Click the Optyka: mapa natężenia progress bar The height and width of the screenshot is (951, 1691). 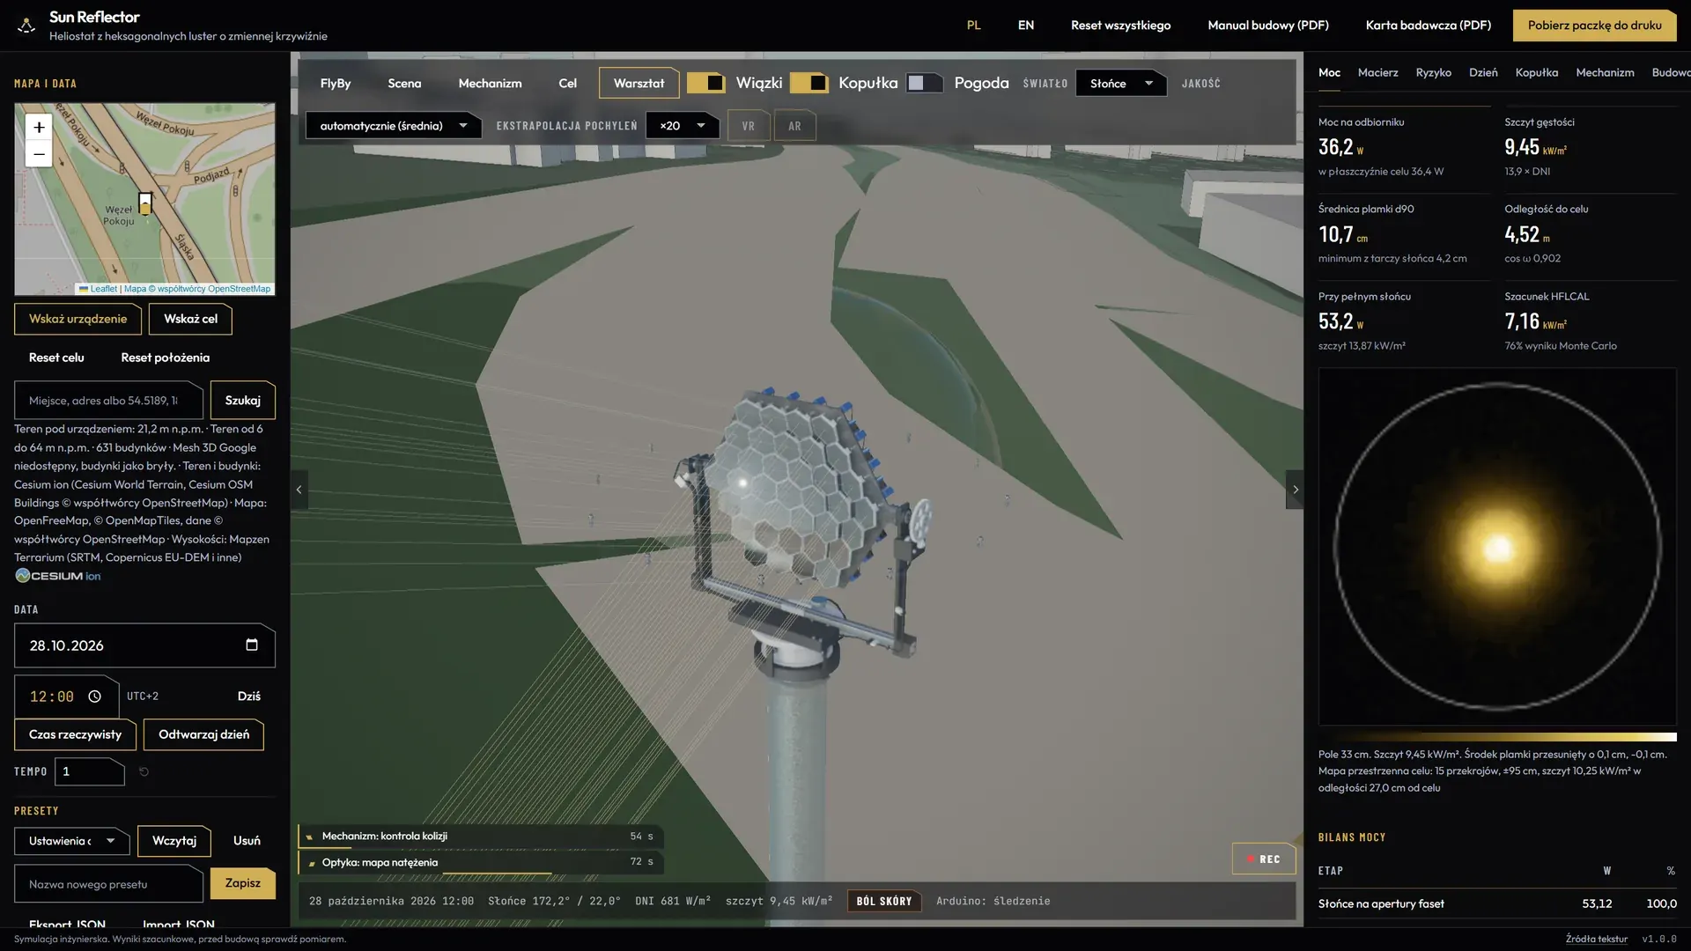480,863
